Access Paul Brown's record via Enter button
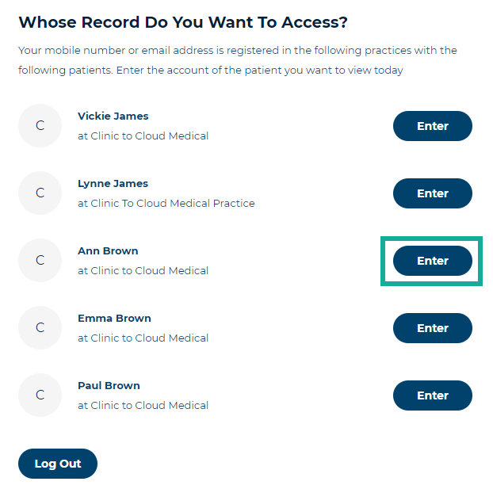Viewport: 493px width, 489px height. click(x=432, y=395)
